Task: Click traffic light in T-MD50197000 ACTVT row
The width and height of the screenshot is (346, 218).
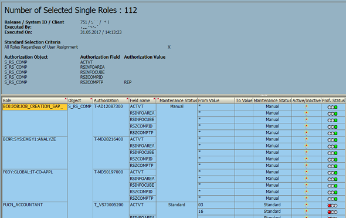Action: 333,173
